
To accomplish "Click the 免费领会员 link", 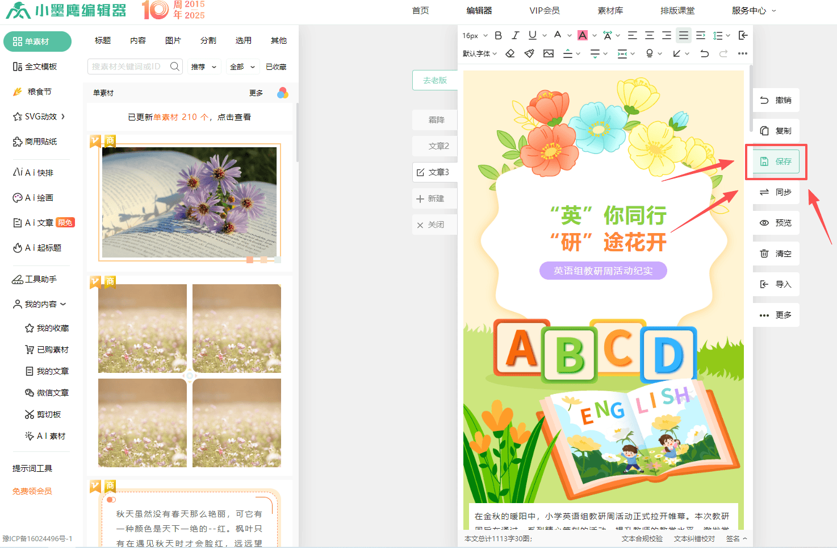I will tap(32, 491).
